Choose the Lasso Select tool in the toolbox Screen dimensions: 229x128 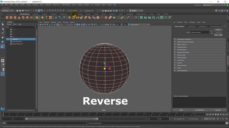click(3, 29)
